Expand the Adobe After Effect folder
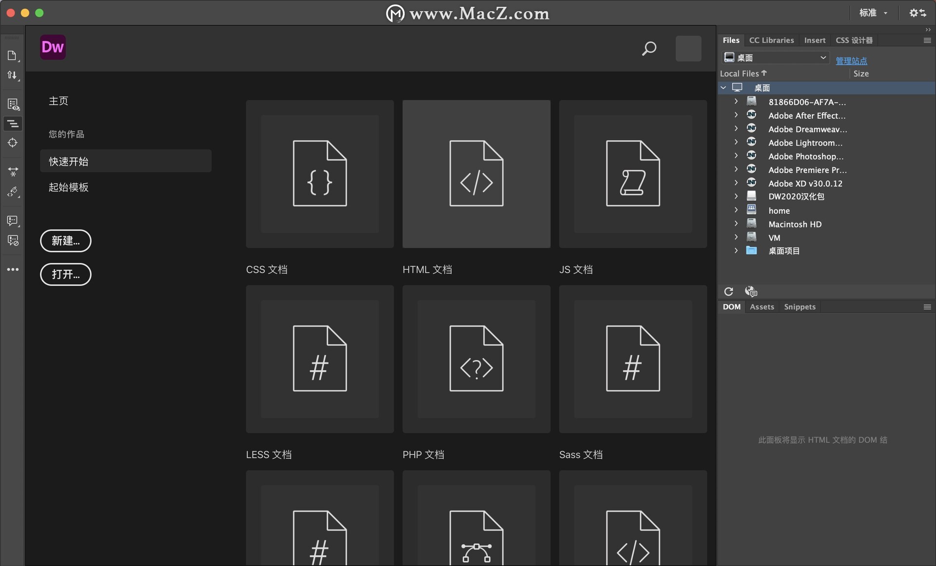Viewport: 936px width, 566px height. tap(736, 115)
